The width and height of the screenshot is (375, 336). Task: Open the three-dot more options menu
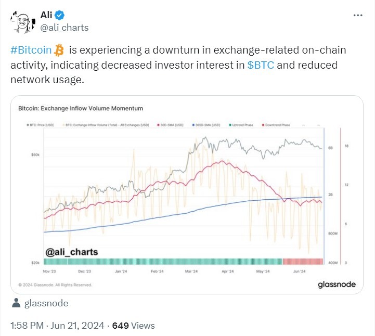point(358,15)
